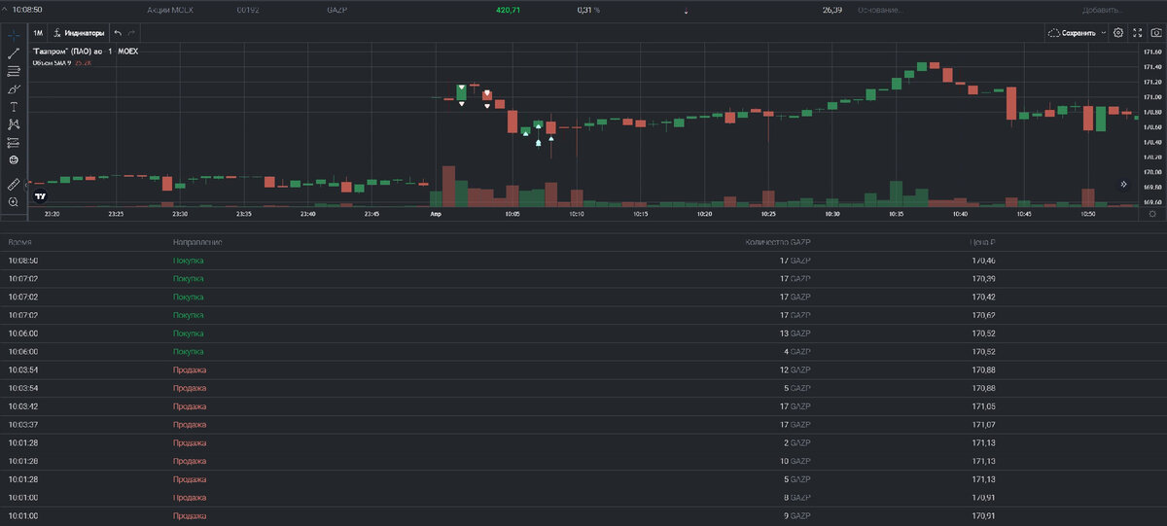Viewport: 1167px width, 526px height.
Task: Take a chart snapshot with camera icon
Action: pyautogui.click(x=1155, y=32)
